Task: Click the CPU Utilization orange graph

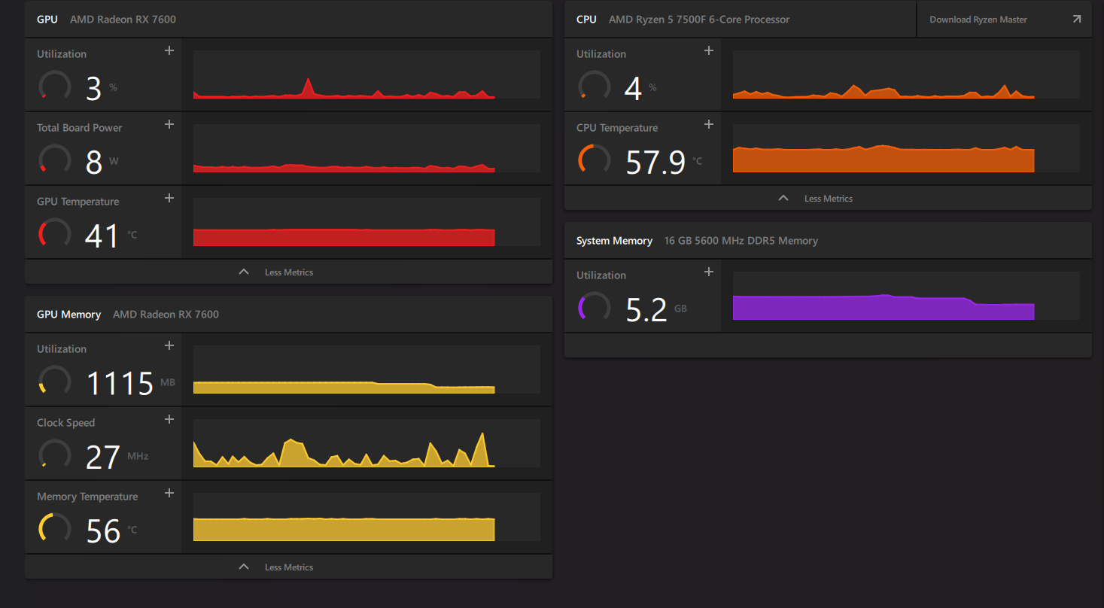Action: [x=906, y=74]
